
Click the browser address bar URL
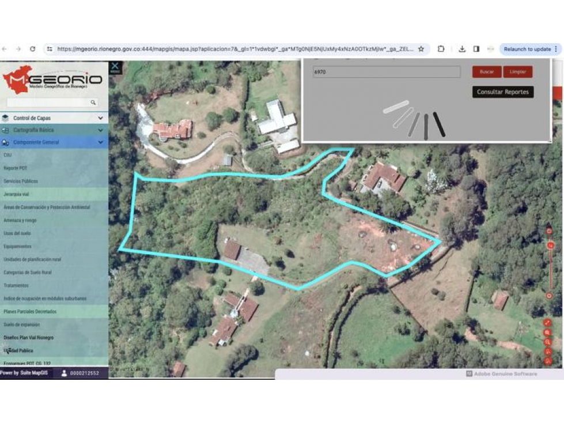point(235,49)
